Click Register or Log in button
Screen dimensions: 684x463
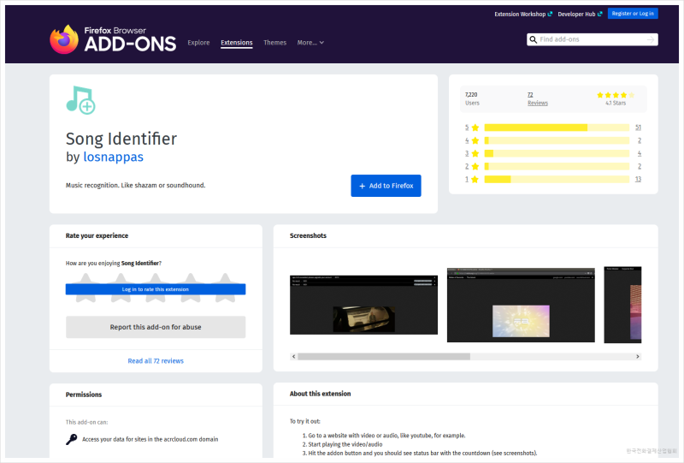[x=633, y=14]
